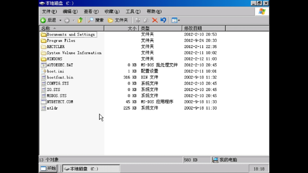Open the 工具 (Tools) menu

click(132, 11)
